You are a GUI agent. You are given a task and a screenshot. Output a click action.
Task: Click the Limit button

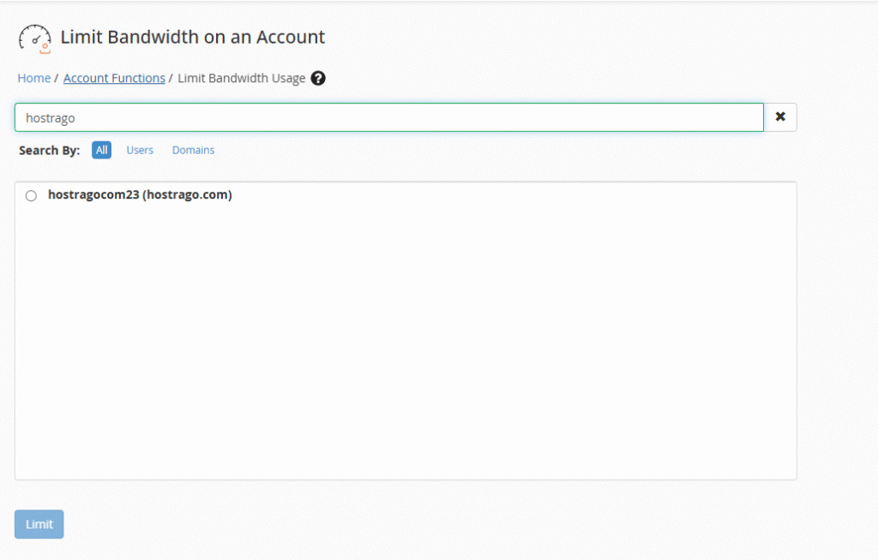pos(39,524)
